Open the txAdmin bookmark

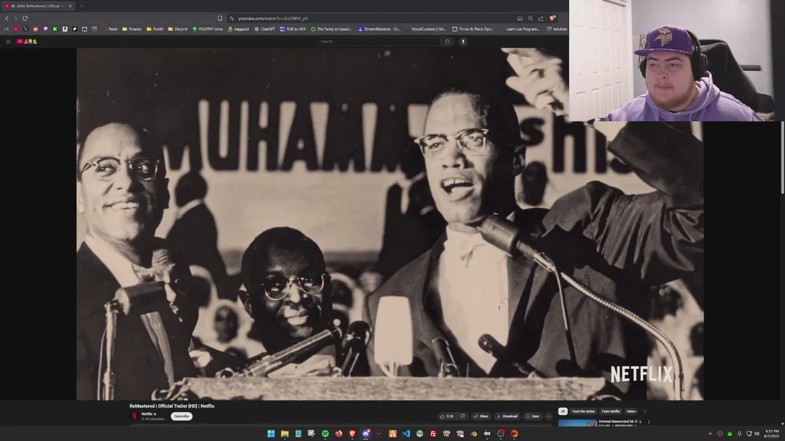(557, 29)
